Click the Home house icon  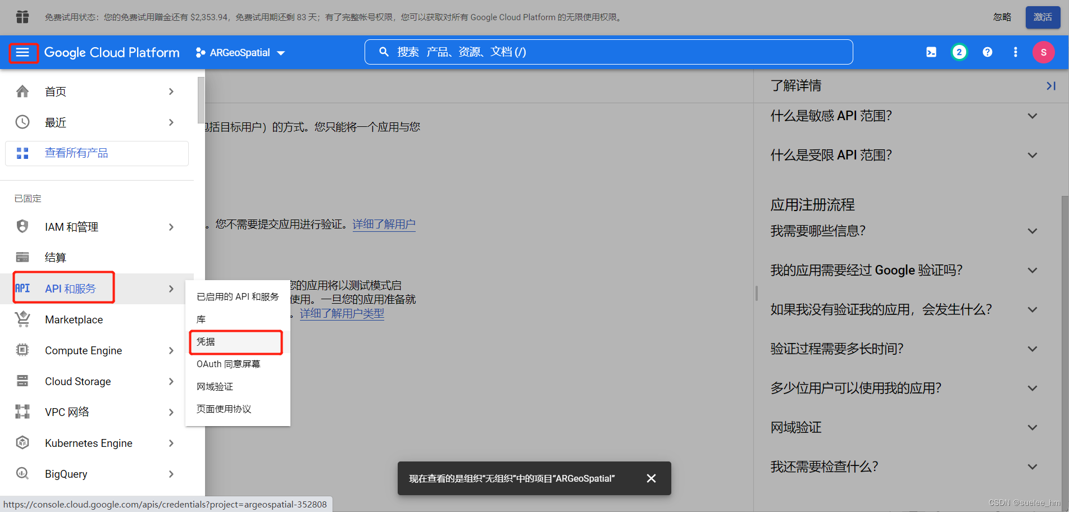pyautogui.click(x=22, y=92)
